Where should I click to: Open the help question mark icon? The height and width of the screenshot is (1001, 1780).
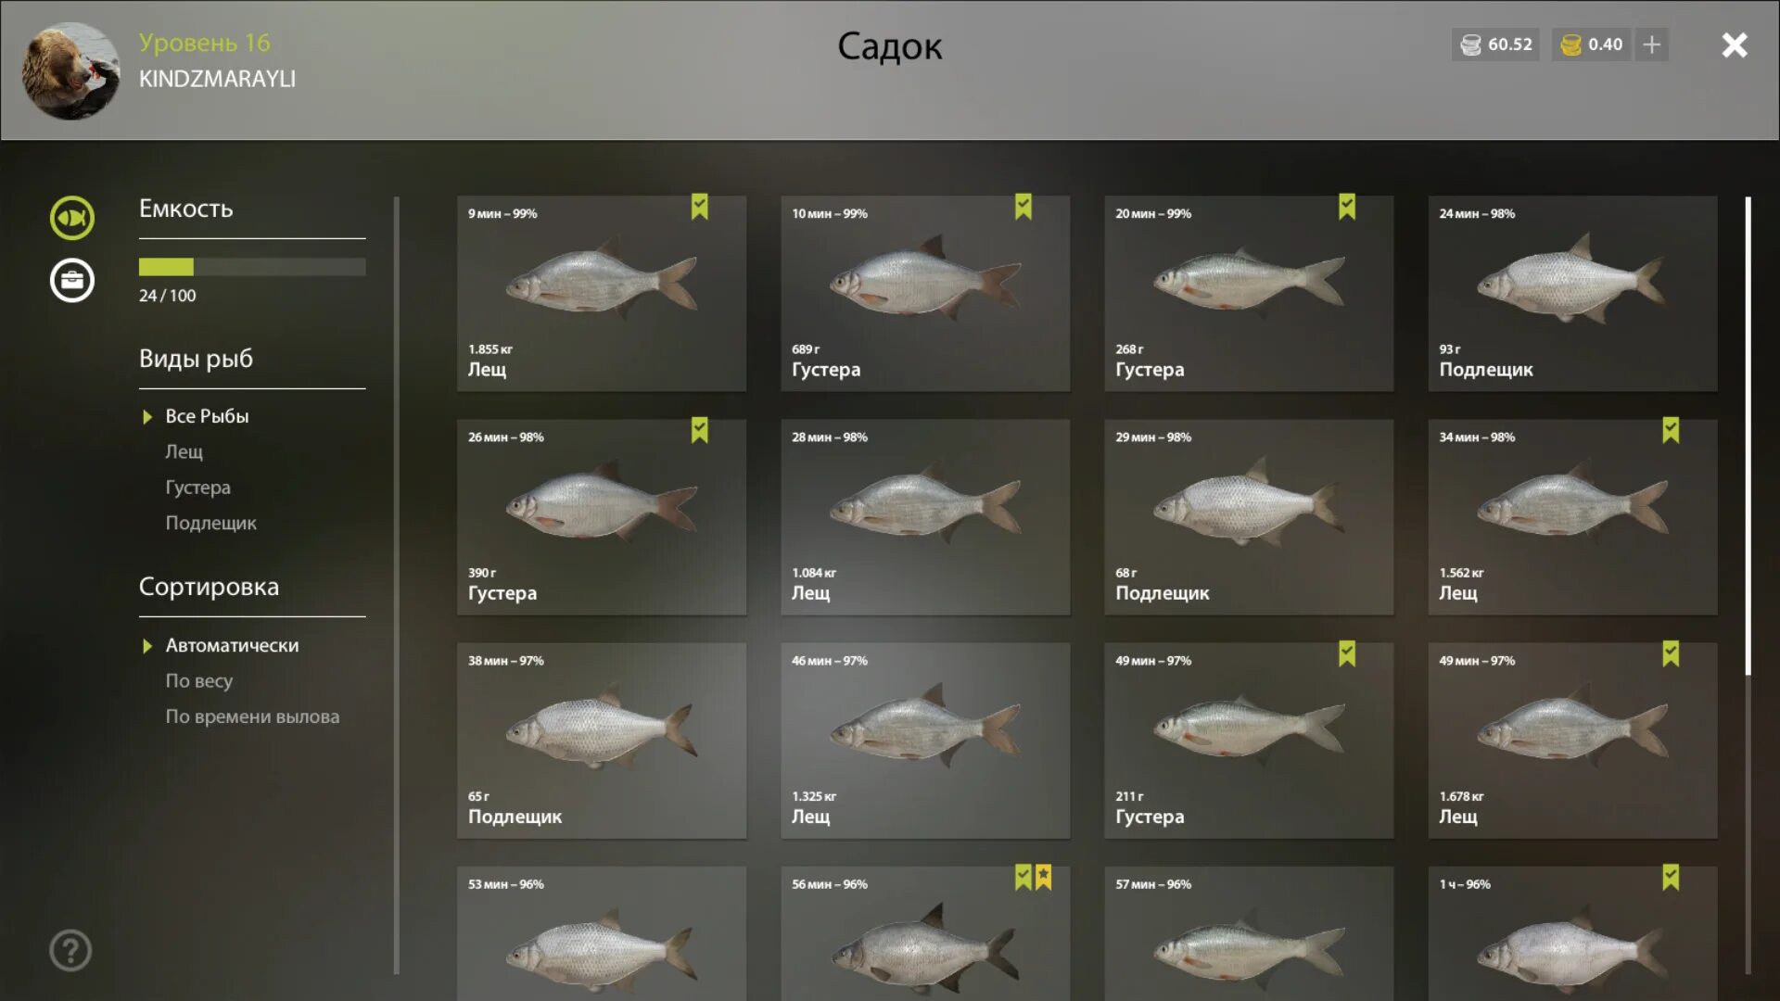(70, 950)
